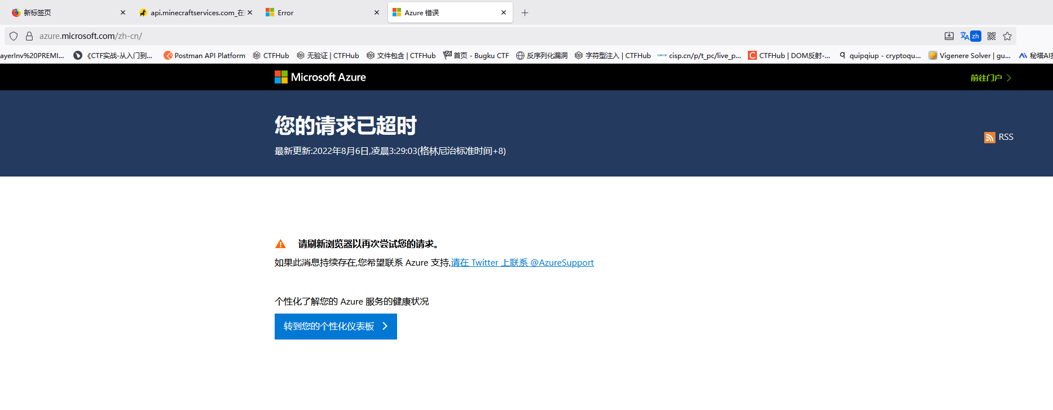Screen dimensions: 1053x410
Task: Open the 首页 - Bugku CTF bookmark
Action: point(476,55)
